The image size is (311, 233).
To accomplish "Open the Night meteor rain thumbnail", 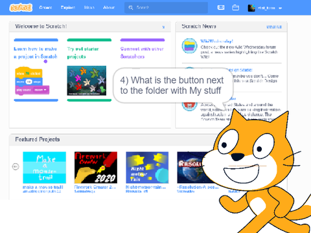I will point(147,168).
